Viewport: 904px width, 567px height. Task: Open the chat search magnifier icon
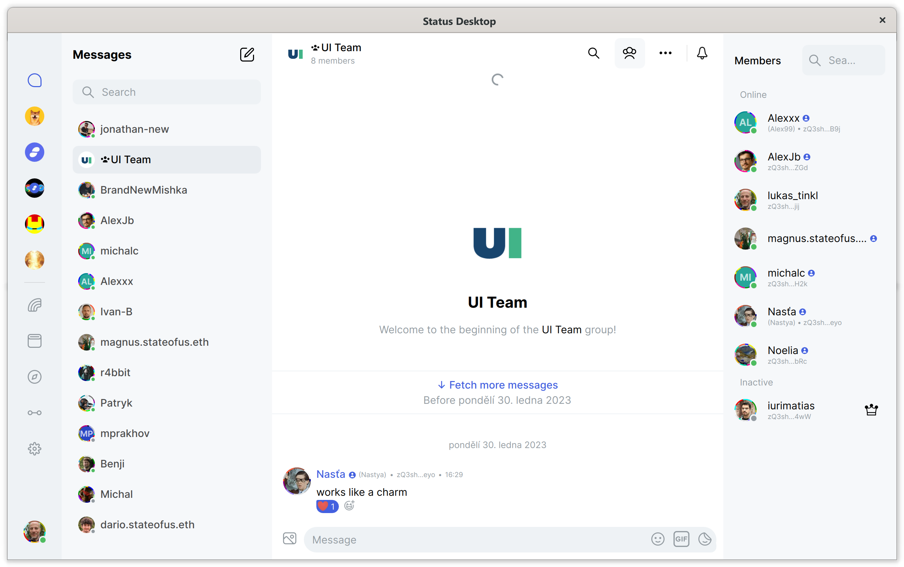tap(593, 53)
